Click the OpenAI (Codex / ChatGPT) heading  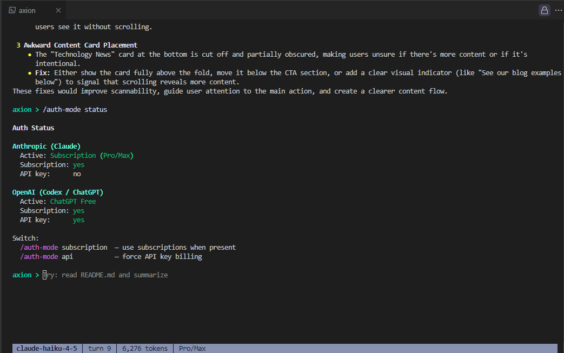(x=57, y=192)
